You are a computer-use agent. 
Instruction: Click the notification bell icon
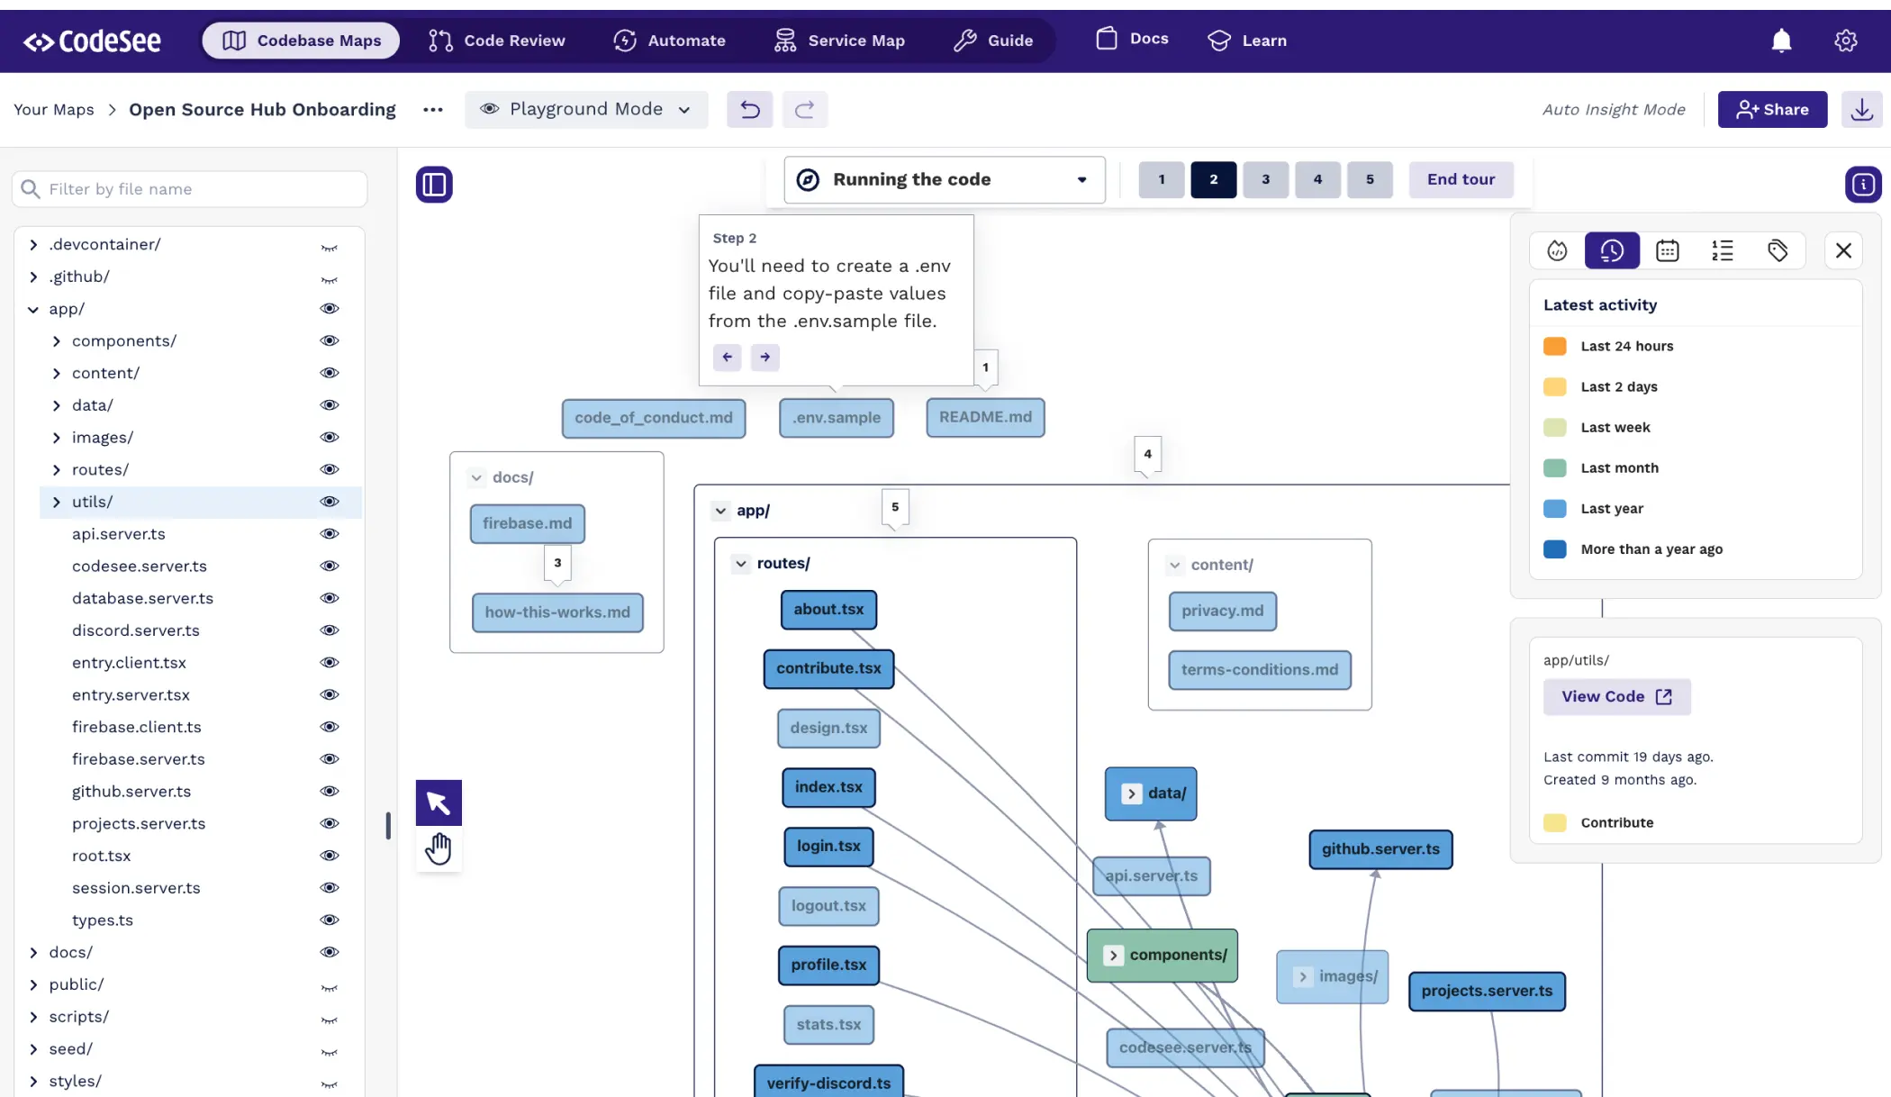(1782, 40)
